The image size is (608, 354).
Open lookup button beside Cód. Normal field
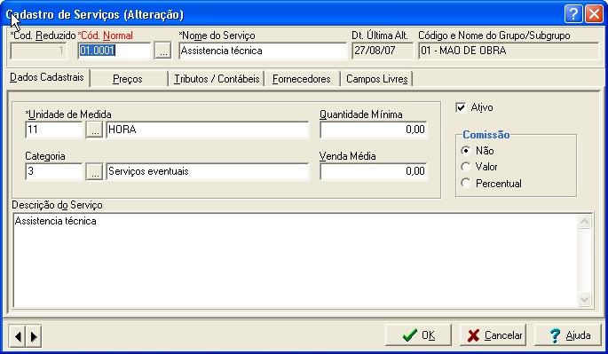[162, 51]
